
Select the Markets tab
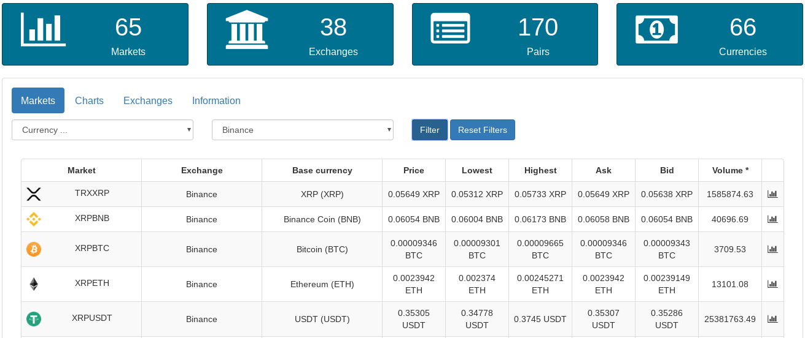[38, 100]
